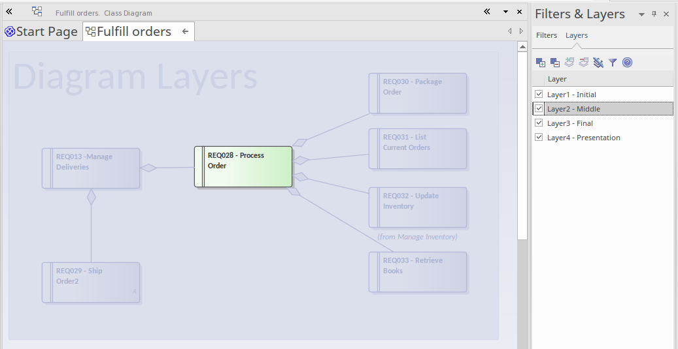Click the diagram vertical scrollbar thumb
This screenshot has width=678, height=349.
(522, 145)
